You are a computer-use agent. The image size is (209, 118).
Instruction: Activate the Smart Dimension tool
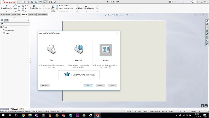tap(7, 7)
